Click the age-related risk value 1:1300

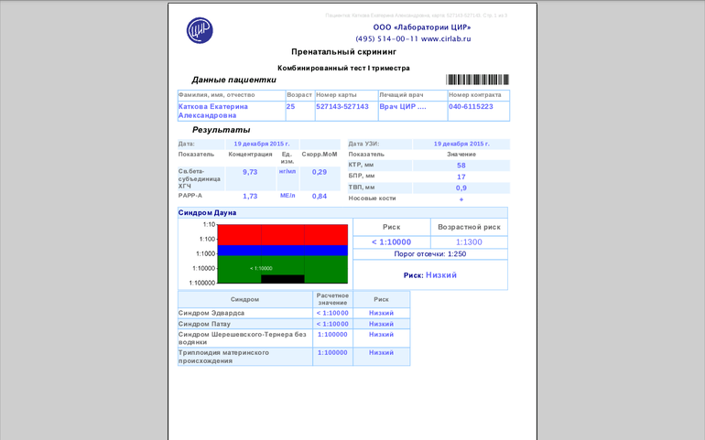[x=468, y=241]
